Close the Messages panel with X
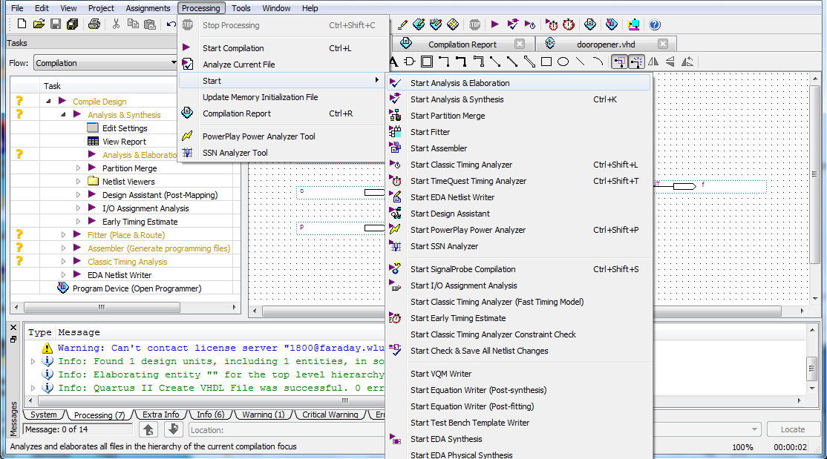 (13, 328)
